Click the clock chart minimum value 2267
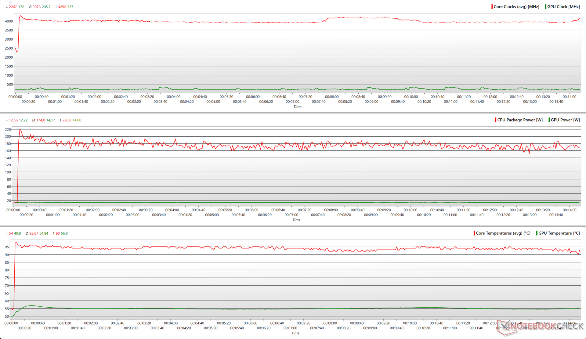The width and height of the screenshot is (586, 339). (x=13, y=7)
